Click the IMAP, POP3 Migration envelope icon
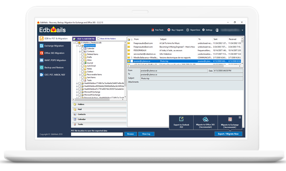The width and height of the screenshot is (286, 171). pos(42,60)
